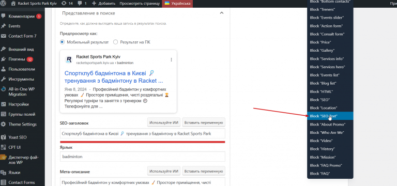Choose Block "Who Are We" from the list
The image size is (397, 186).
point(330,132)
